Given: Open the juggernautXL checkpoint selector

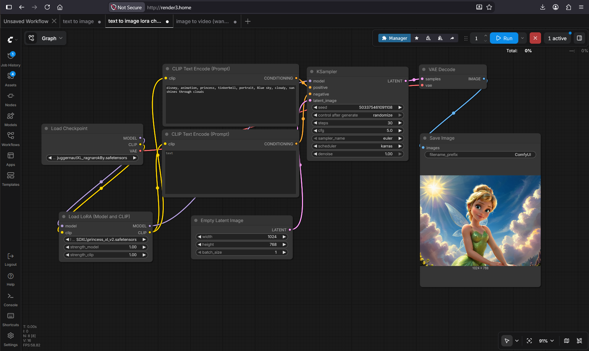Looking at the screenshot, I should pos(92,158).
